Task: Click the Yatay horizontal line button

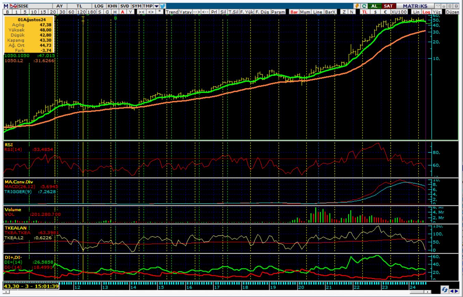Action: point(185,12)
